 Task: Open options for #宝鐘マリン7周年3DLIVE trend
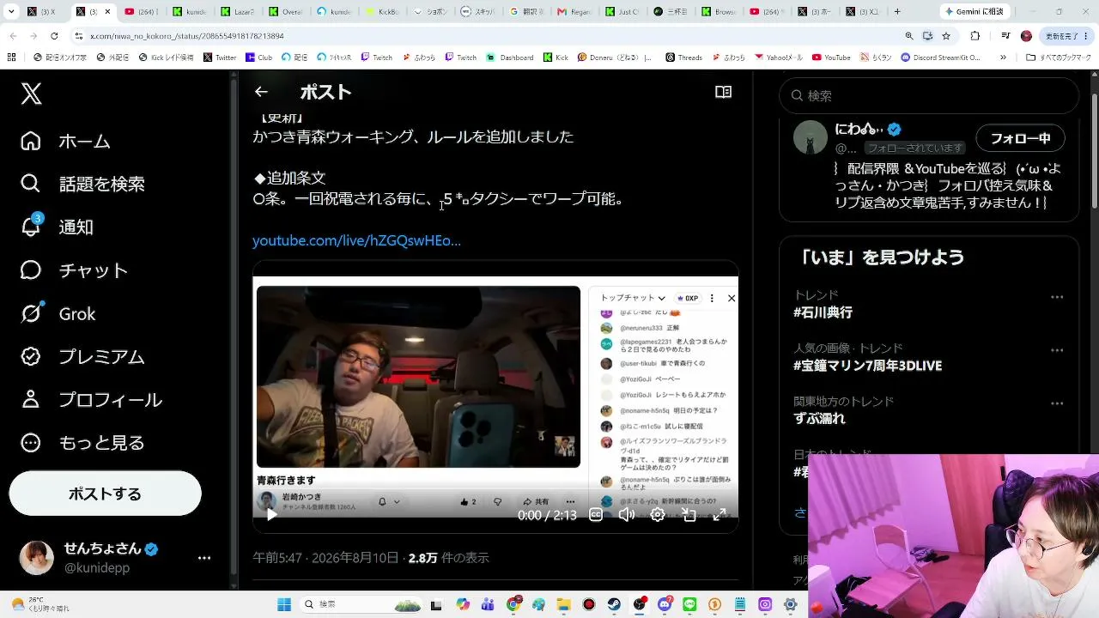tap(1057, 350)
